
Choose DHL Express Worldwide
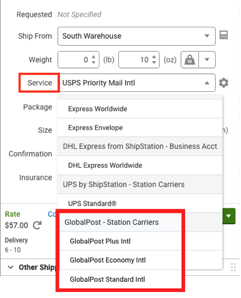point(140,165)
